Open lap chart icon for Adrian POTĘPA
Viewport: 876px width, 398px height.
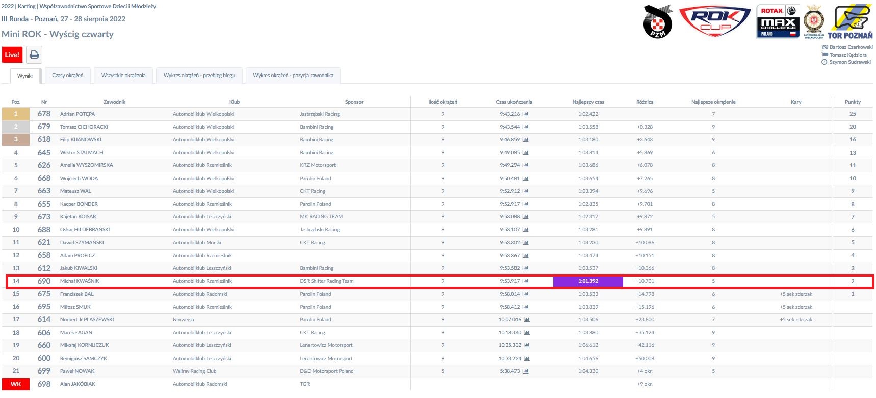click(525, 114)
